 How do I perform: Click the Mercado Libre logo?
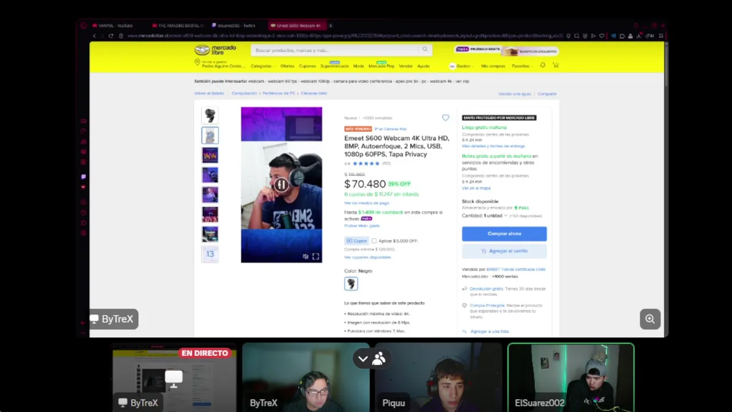(x=215, y=50)
